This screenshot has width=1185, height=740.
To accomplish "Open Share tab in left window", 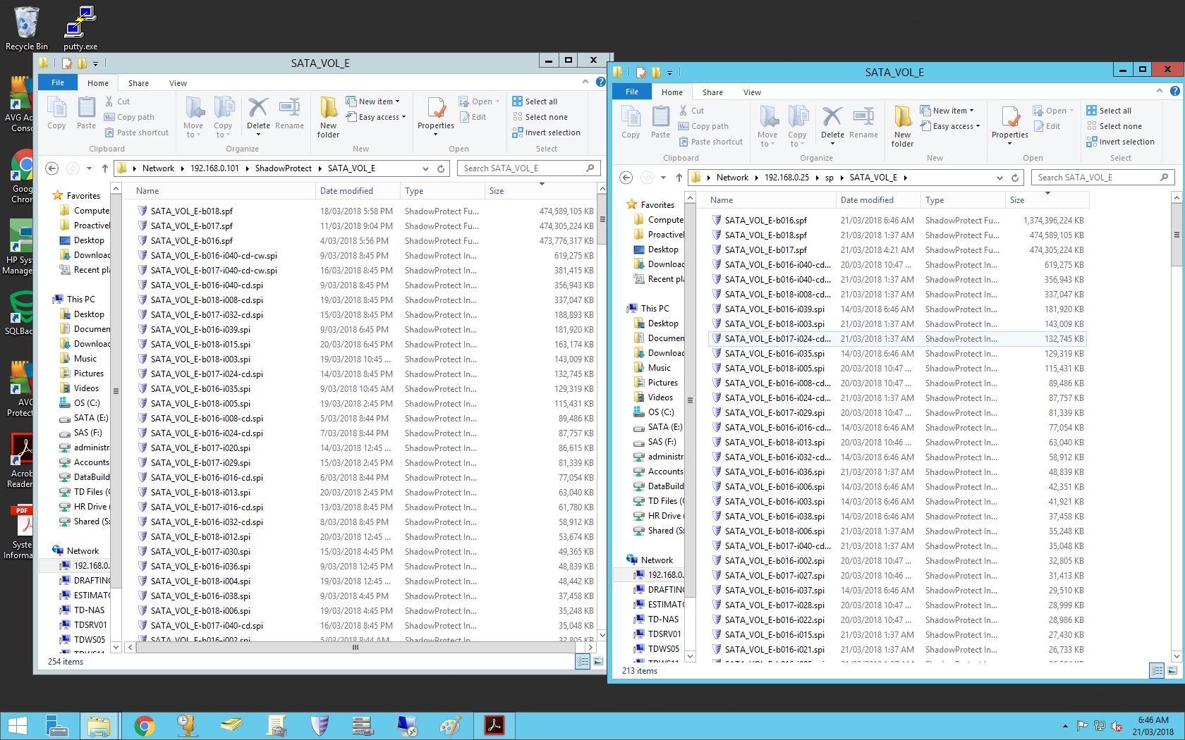I will pos(138,83).
